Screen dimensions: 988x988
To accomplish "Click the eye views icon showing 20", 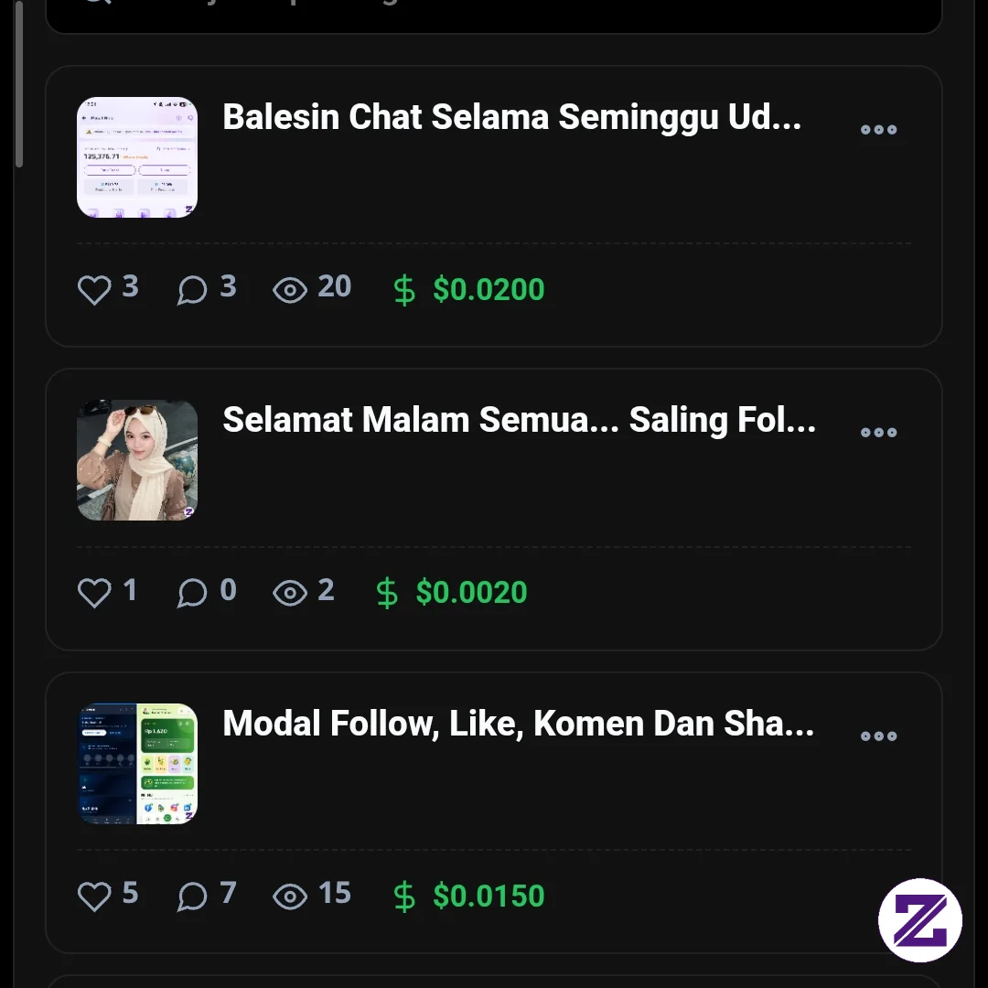I will point(290,291).
